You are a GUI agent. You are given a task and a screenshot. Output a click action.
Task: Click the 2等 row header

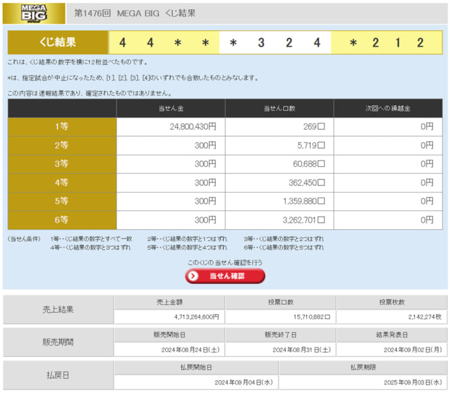coord(62,145)
